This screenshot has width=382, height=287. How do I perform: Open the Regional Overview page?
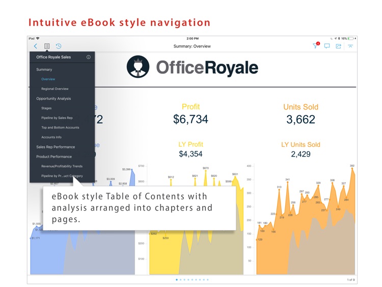[x=55, y=89]
